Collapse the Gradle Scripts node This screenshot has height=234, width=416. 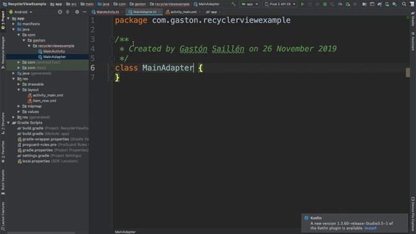click(x=8, y=123)
